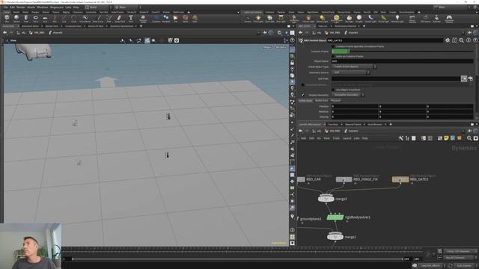Viewport: 479px width, 269px height.
Task: Click the network editor find node icon
Action: point(469,138)
